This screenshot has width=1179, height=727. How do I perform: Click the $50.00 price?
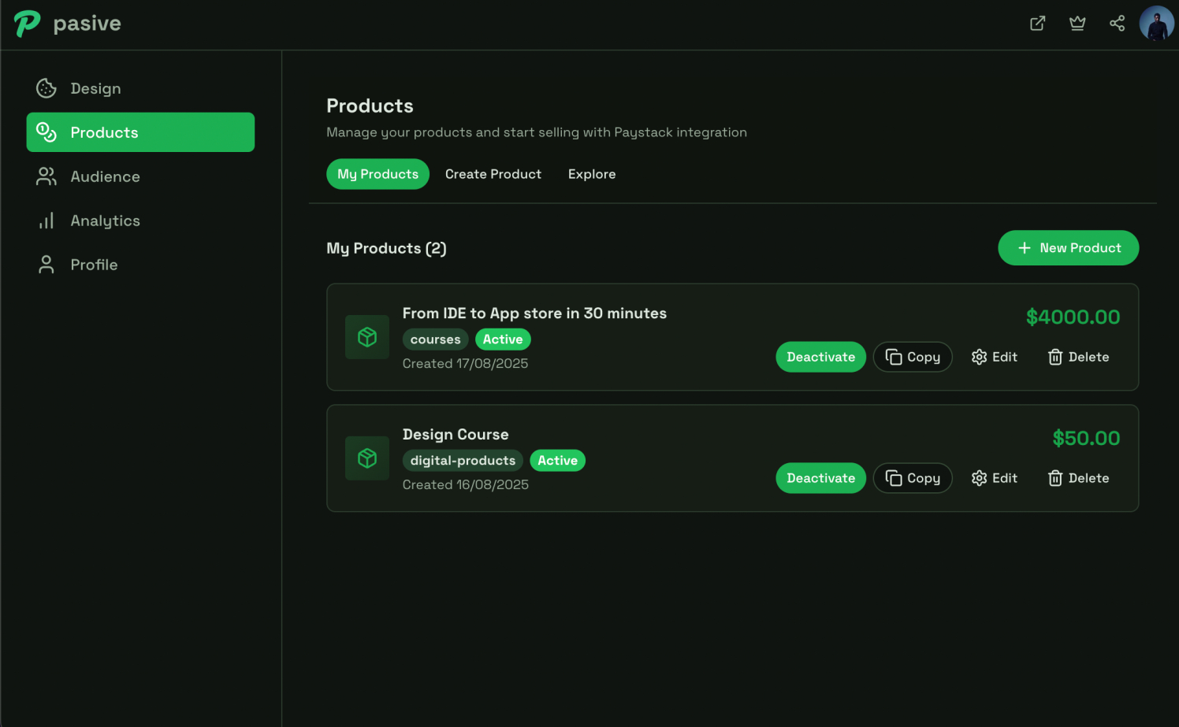(x=1086, y=439)
